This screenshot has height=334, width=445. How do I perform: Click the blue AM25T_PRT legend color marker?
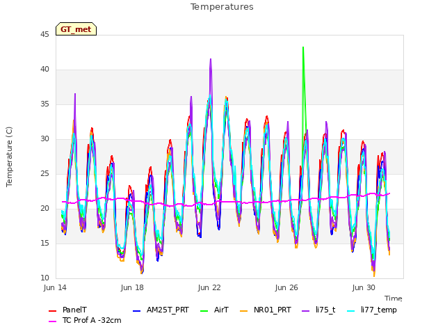(x=136, y=311)
